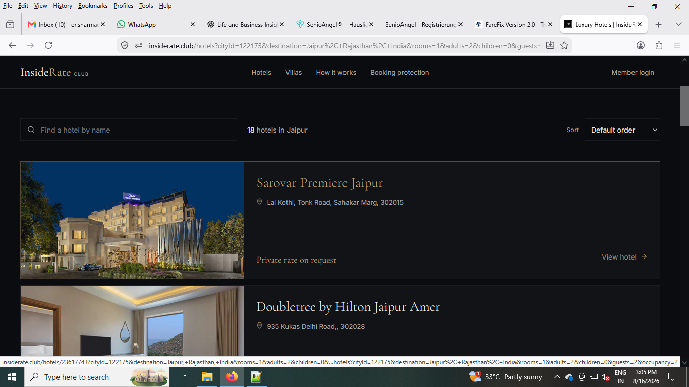The image size is (689, 387).
Task: Open the Edit menu
Action: pos(23,6)
